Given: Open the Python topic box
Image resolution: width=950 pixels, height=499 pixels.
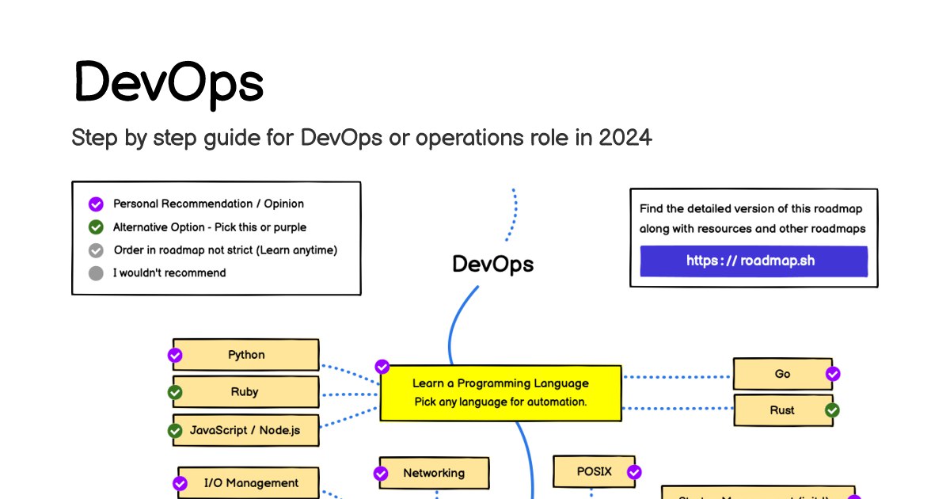Looking at the screenshot, I should (x=246, y=355).
